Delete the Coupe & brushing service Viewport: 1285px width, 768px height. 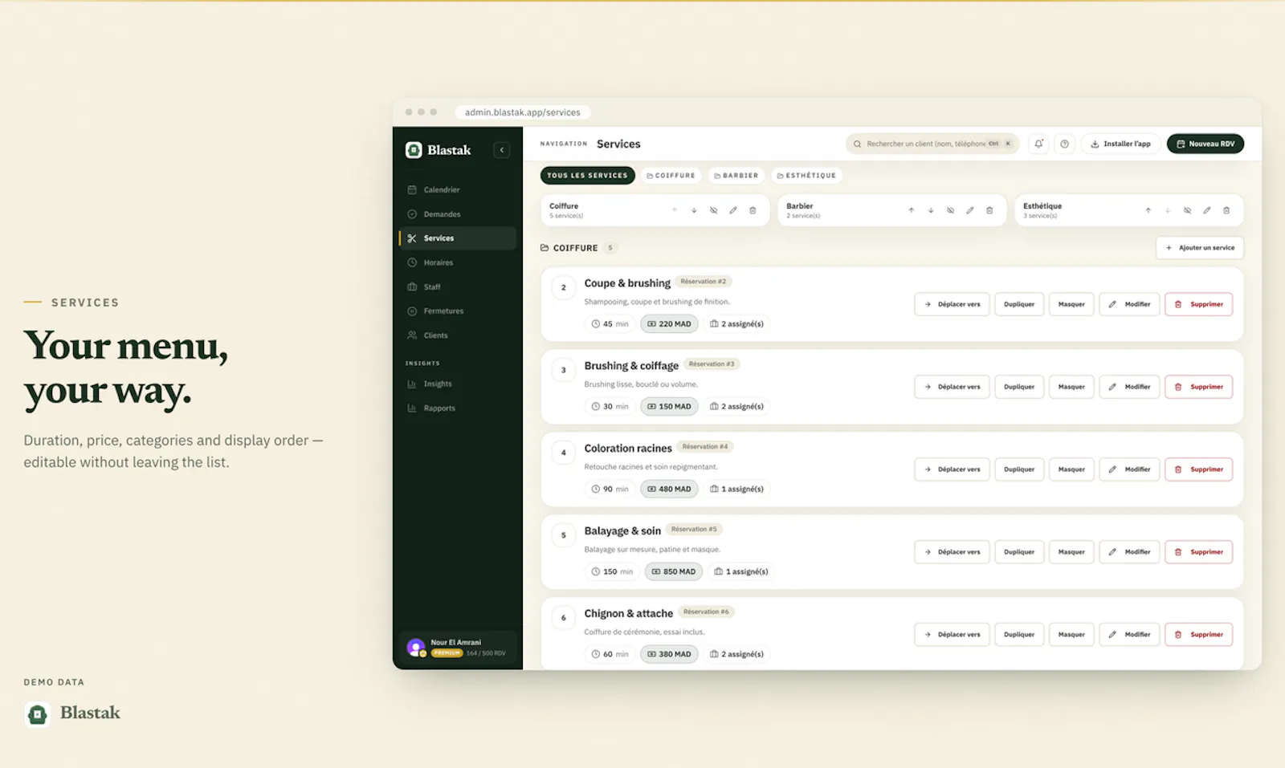click(x=1198, y=304)
